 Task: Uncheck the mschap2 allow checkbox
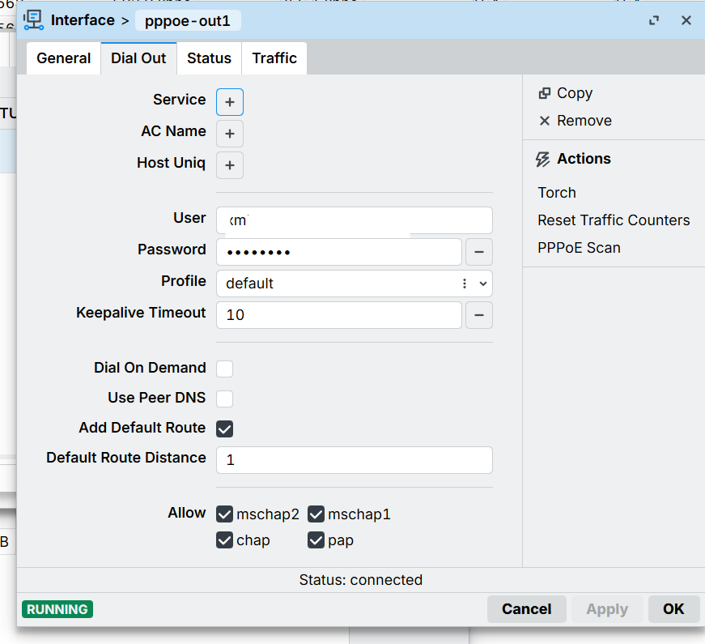tap(224, 514)
